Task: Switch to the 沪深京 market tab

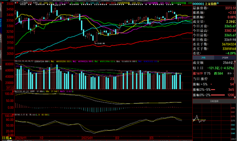Action: (225, 57)
